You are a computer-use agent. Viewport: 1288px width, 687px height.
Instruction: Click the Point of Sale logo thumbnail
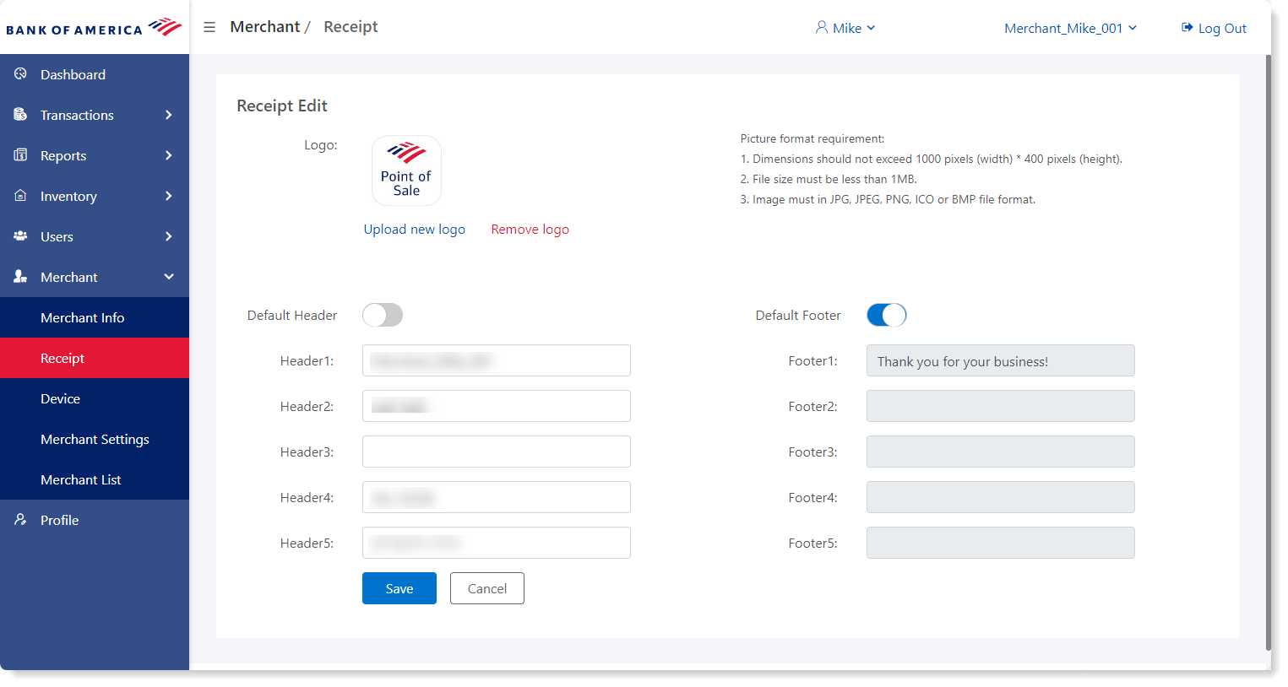406,170
